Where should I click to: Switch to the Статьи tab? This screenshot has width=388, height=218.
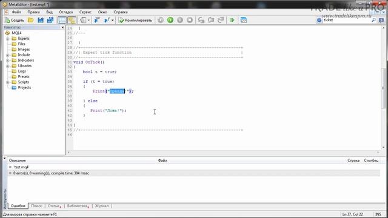click(54, 206)
